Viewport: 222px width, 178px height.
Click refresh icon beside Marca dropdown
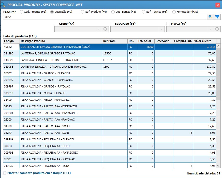pos(217,29)
